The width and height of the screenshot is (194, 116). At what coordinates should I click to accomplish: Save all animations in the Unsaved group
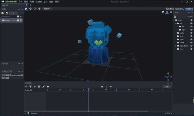tap(18, 16)
